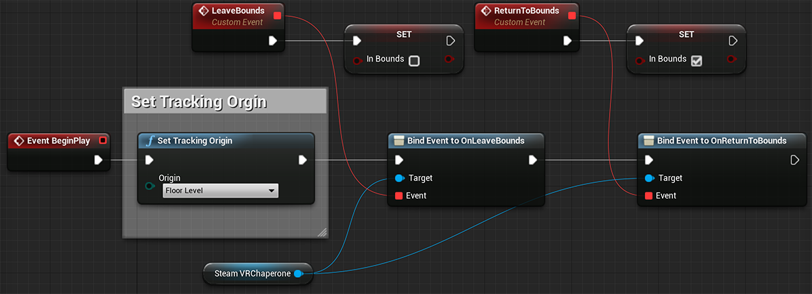The height and width of the screenshot is (294, 812).
Task: Click exec output pin of first SET node
Action: [451, 40]
